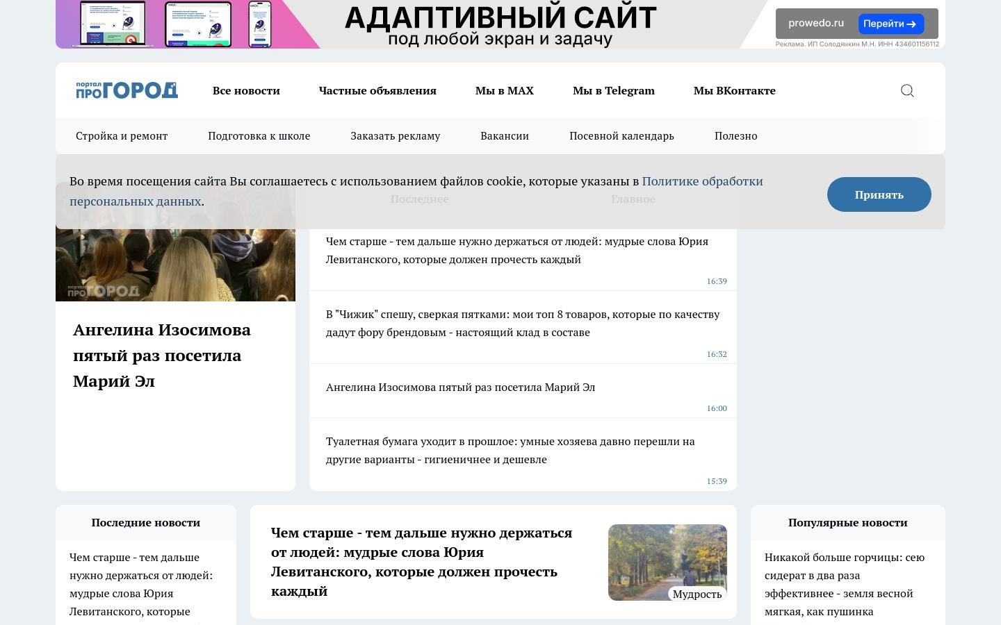This screenshot has width=1001, height=625.
Task: Click the Популярные новости sidebar heading
Action: 848,523
